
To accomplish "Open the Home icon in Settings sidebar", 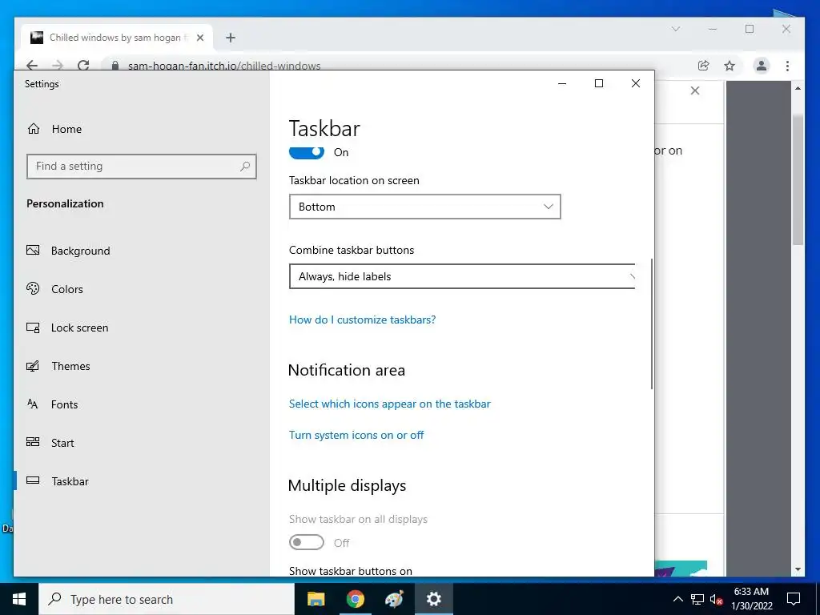I will (x=34, y=129).
